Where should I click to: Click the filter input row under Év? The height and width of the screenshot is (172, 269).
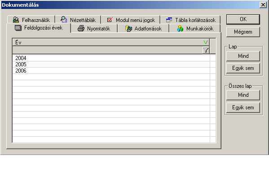pos(108,50)
